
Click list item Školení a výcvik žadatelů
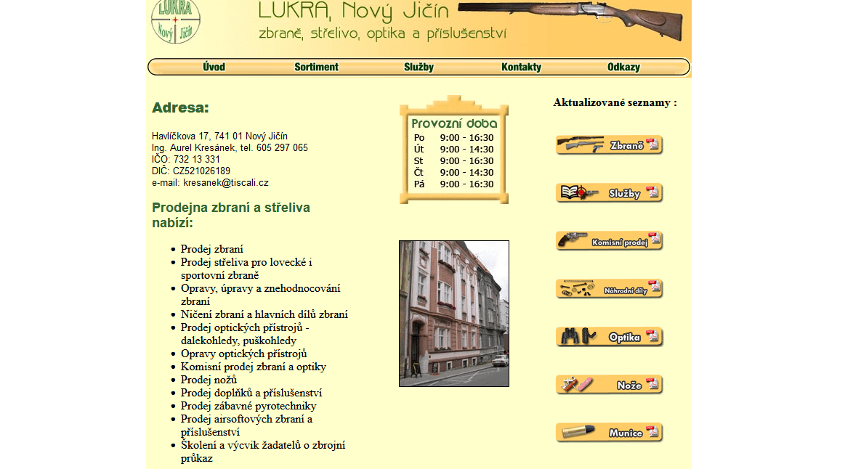click(263, 452)
